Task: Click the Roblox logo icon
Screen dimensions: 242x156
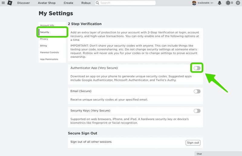Action: pos(10,3)
